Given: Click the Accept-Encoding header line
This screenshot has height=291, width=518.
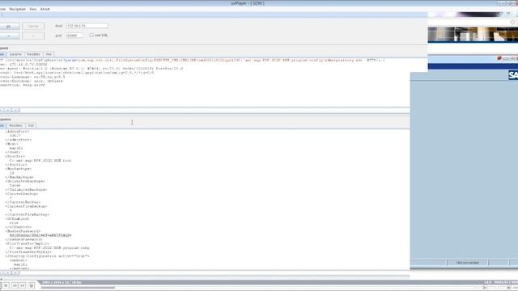Looking at the screenshot, I should (32, 81).
